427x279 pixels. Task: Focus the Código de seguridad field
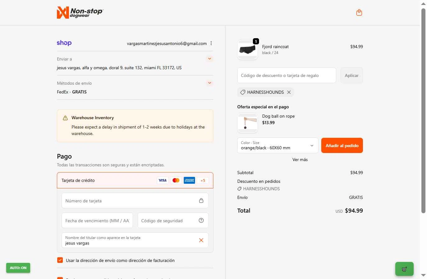pos(173,220)
